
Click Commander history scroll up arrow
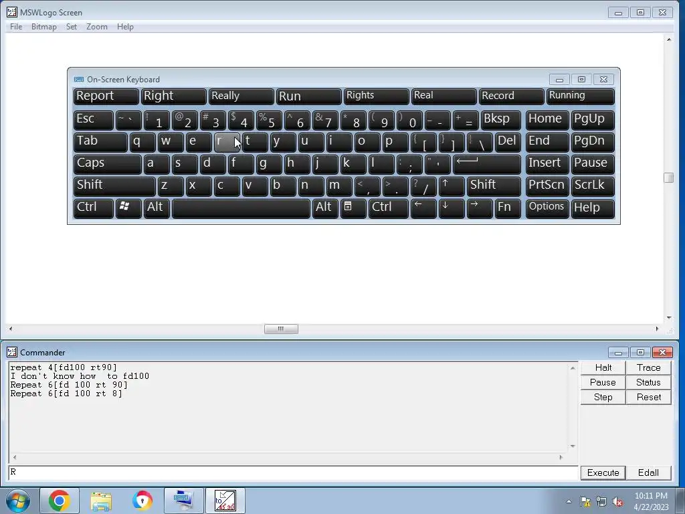click(573, 368)
